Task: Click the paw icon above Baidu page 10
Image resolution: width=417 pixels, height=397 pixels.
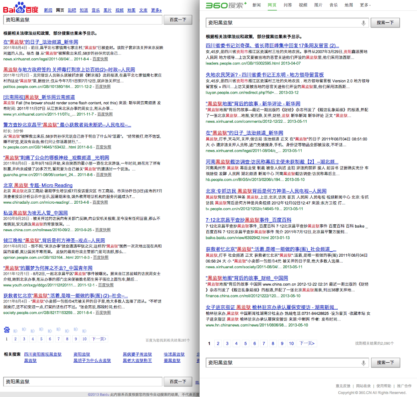Action: 84,331
